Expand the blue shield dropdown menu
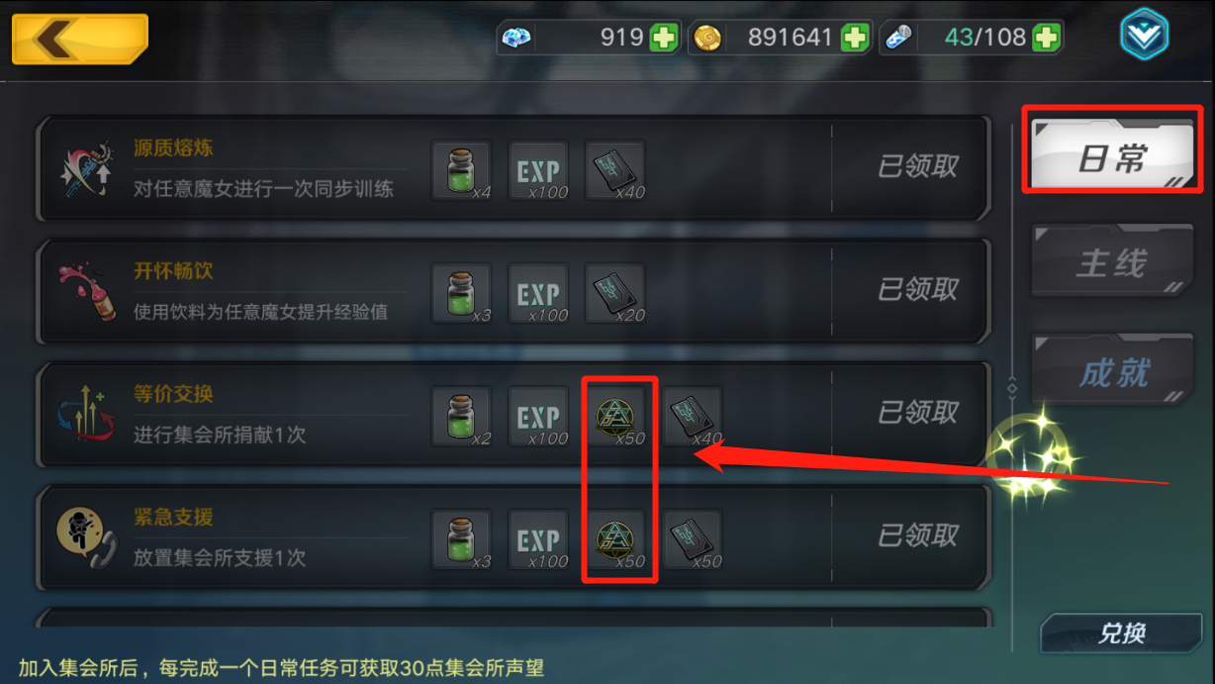The image size is (1215, 684). pos(1144,37)
